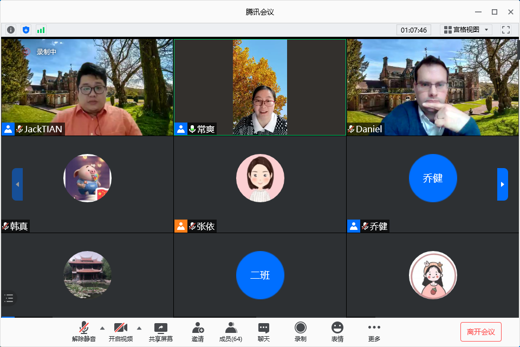
Task: Click 常爽's blue user badge icon
Action: (x=181, y=129)
